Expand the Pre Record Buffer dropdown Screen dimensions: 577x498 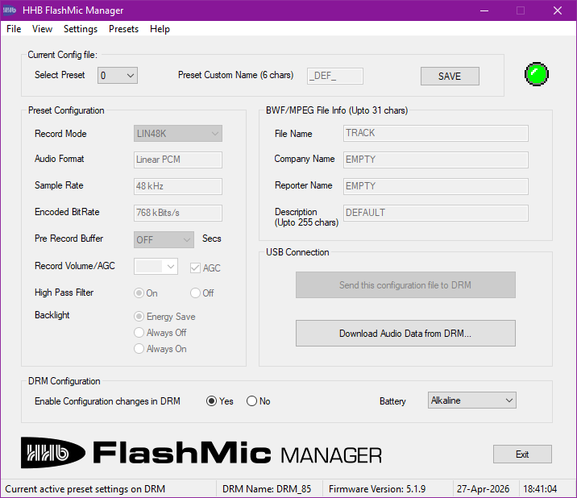(x=164, y=239)
